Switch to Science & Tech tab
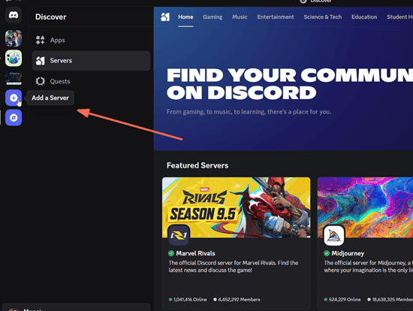Image resolution: width=413 pixels, height=311 pixels. 323,17
